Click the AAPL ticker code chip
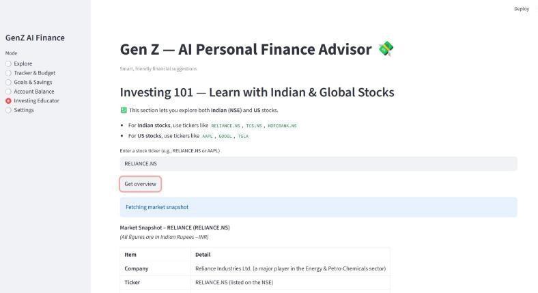 point(207,137)
